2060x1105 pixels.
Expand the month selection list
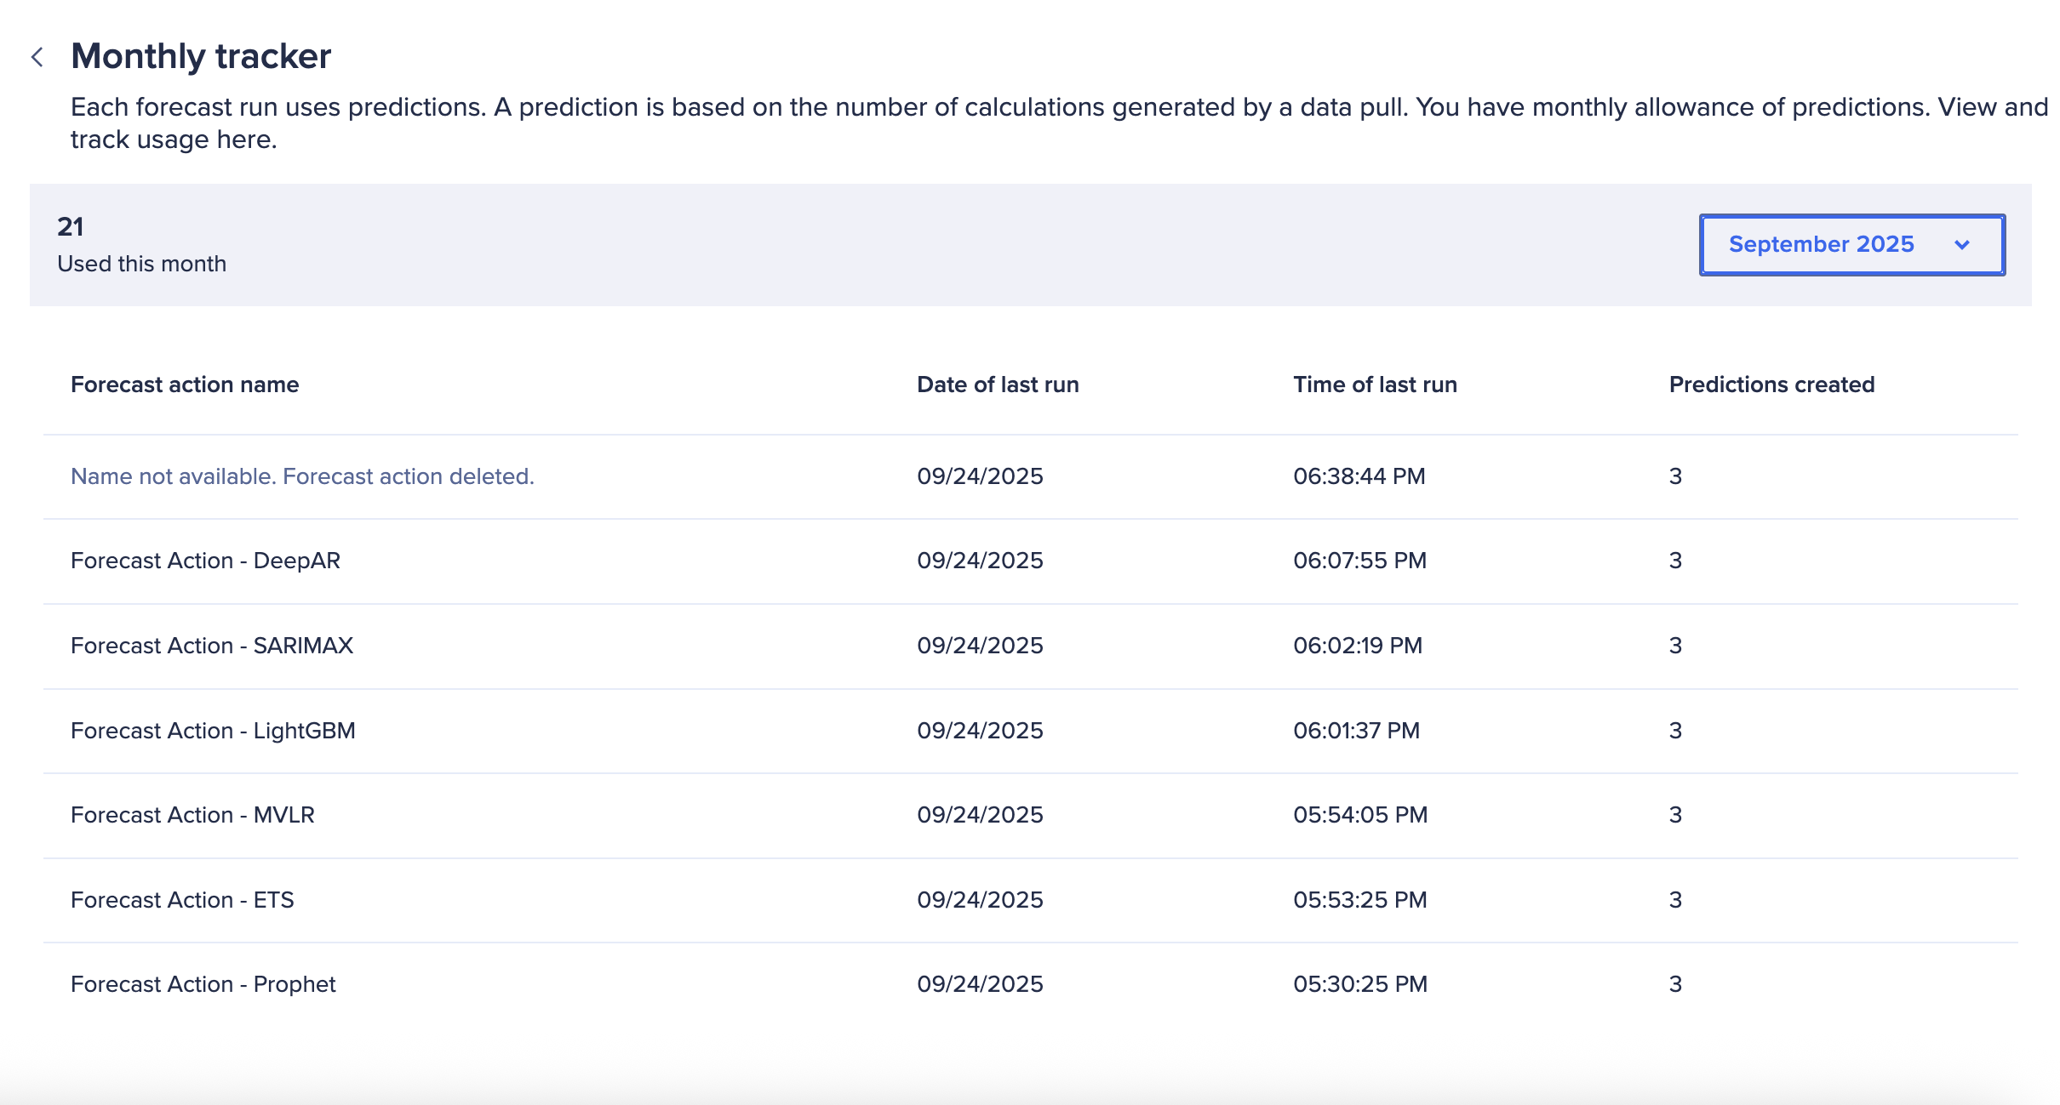pyautogui.click(x=1852, y=245)
